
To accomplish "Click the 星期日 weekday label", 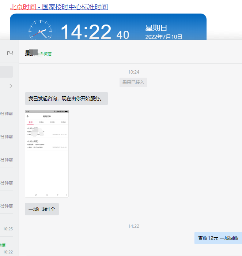I will [x=156, y=28].
